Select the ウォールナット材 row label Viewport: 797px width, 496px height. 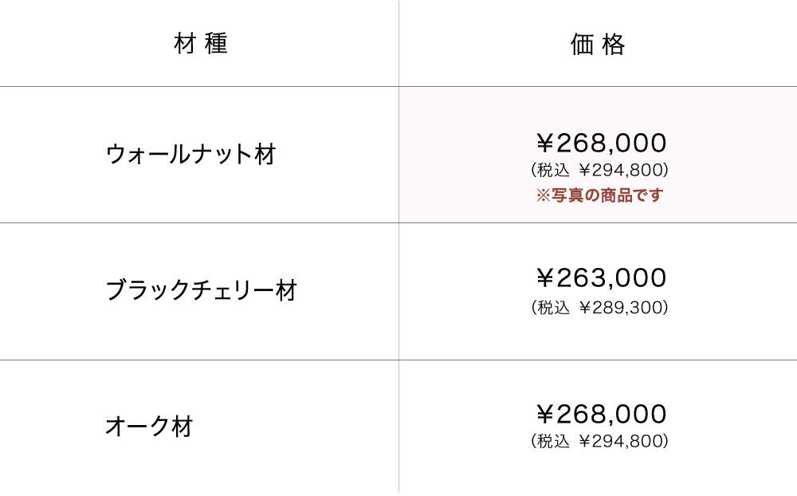click(190, 154)
